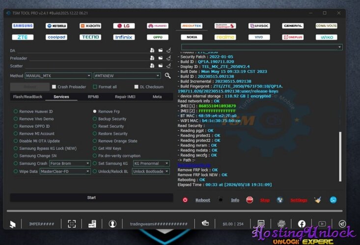The width and height of the screenshot is (360, 245).
Task: Select the Xiaomi brand logo
Action: (x=90, y=26)
